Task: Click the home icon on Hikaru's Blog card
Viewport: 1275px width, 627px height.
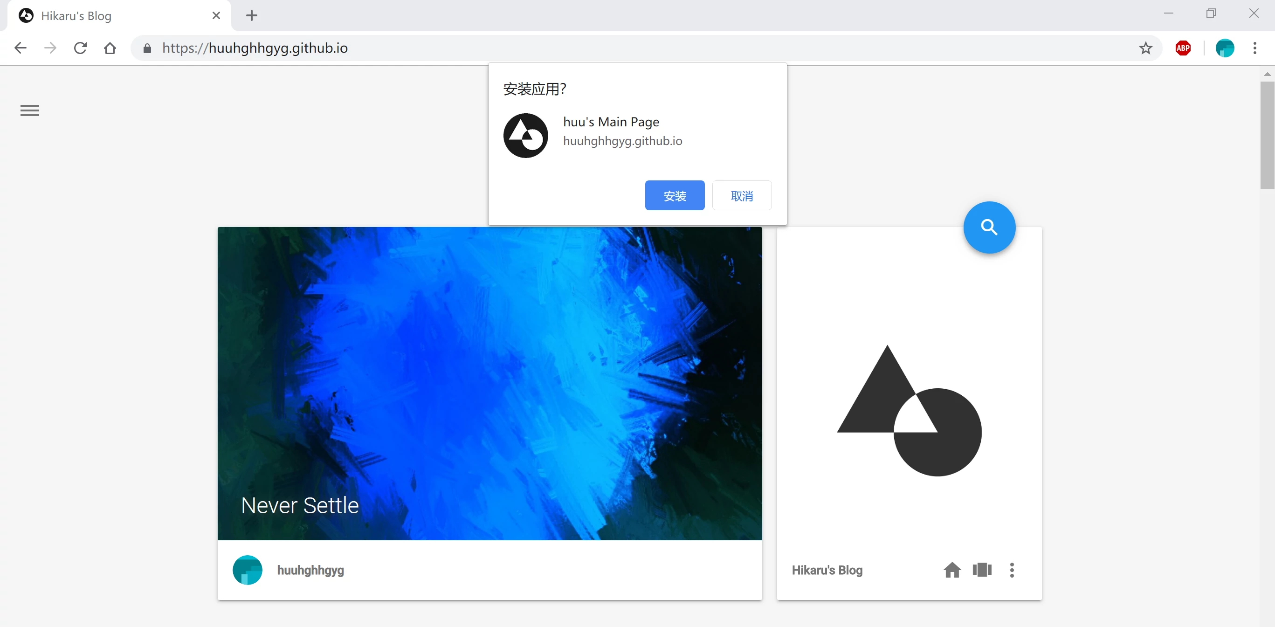Action: pyautogui.click(x=952, y=570)
